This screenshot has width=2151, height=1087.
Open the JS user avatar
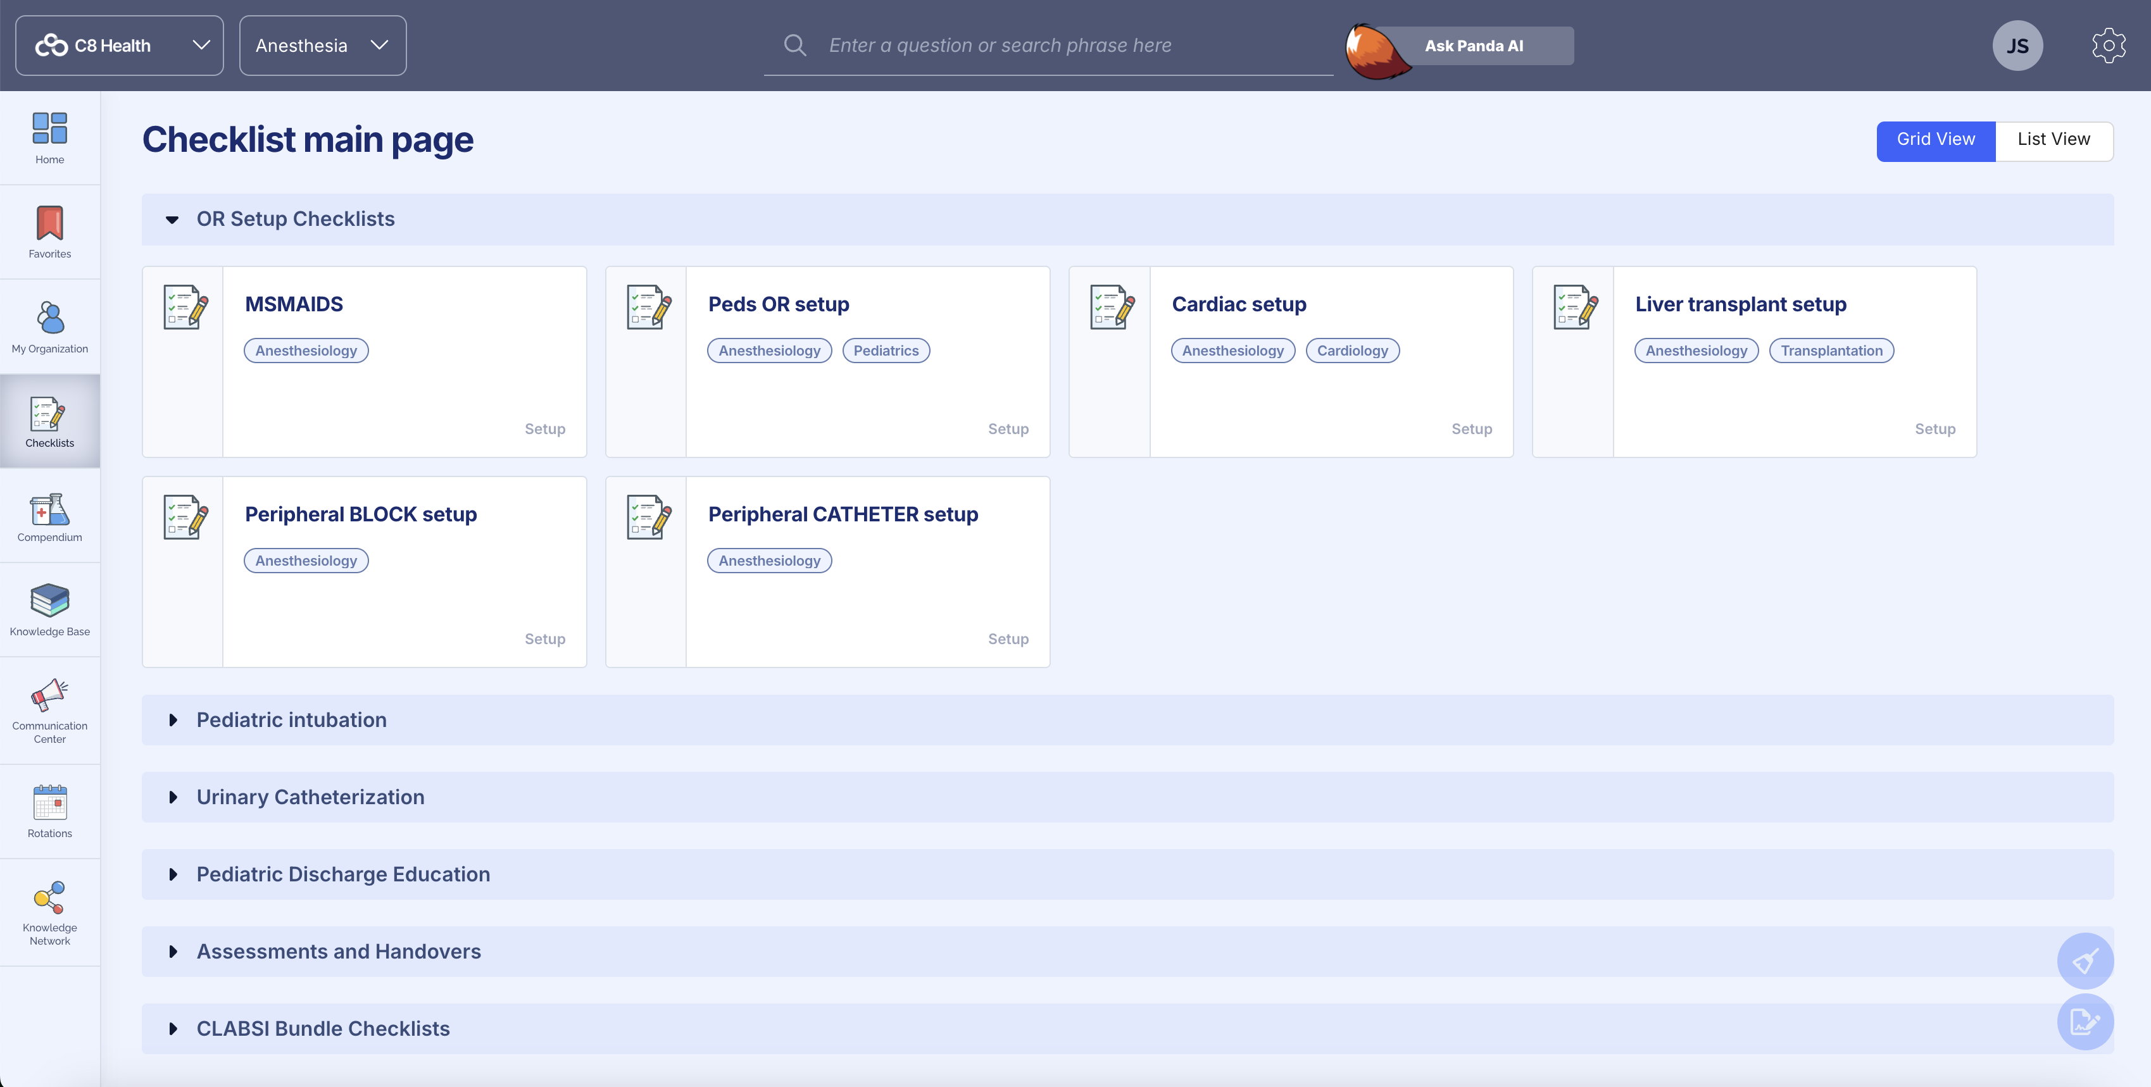[2017, 45]
